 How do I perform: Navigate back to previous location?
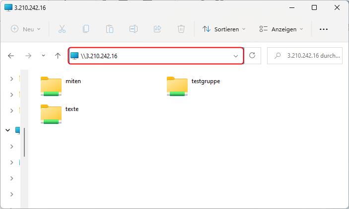tap(11, 56)
